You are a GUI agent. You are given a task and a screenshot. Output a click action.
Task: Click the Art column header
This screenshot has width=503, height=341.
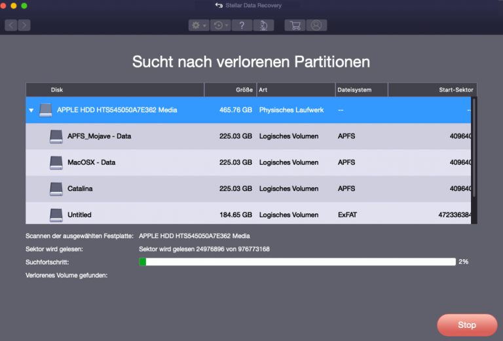pyautogui.click(x=296, y=90)
